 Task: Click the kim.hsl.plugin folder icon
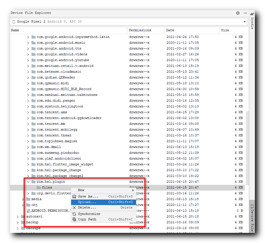tap(34, 182)
